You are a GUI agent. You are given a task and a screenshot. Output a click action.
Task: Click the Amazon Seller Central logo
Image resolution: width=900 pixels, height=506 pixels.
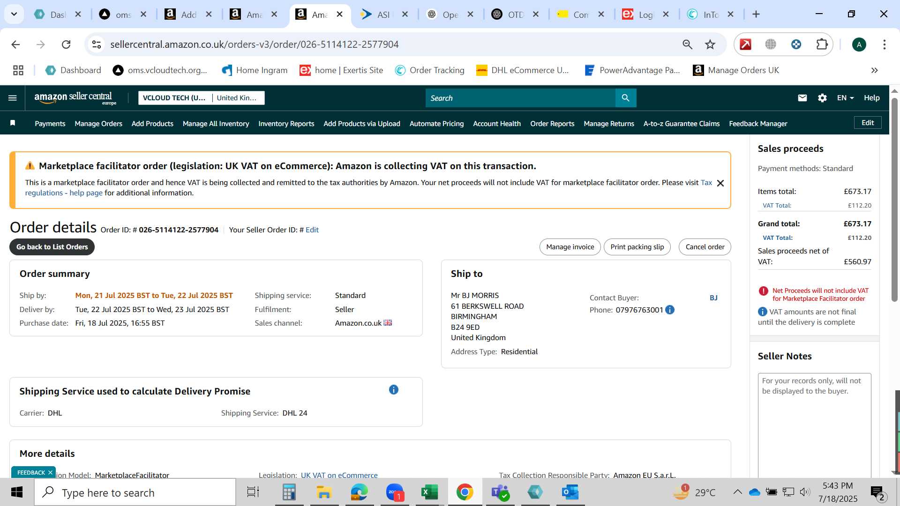[x=75, y=98]
